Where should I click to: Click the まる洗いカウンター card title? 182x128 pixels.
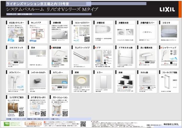[16, 23]
